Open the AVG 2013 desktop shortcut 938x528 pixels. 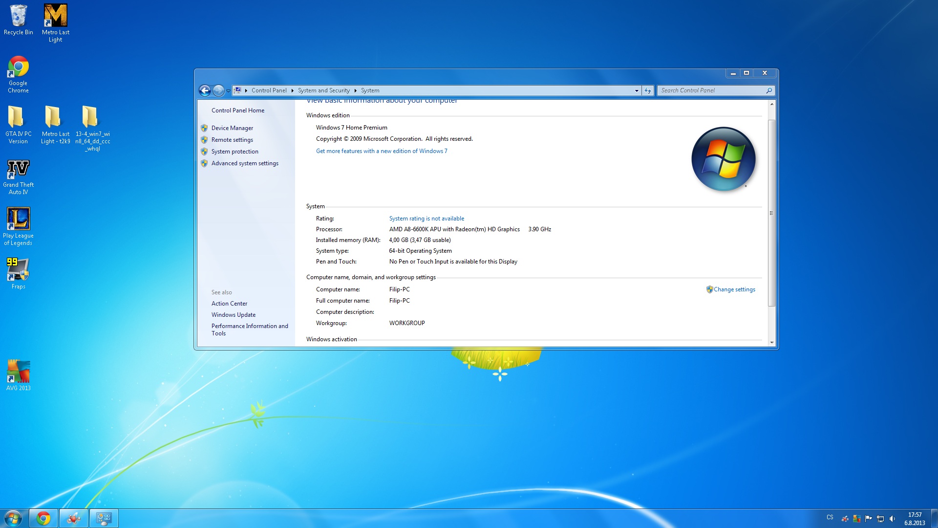pyautogui.click(x=18, y=375)
